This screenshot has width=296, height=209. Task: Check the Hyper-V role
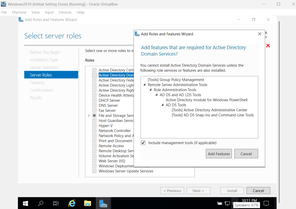point(95,125)
